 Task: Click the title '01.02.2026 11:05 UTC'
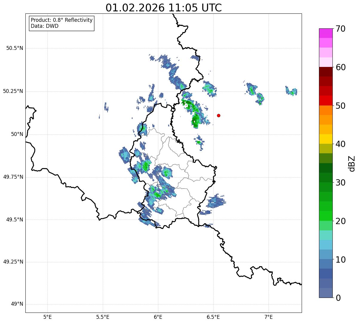[164, 8]
